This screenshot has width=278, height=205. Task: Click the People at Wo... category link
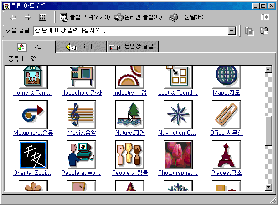point(81,173)
